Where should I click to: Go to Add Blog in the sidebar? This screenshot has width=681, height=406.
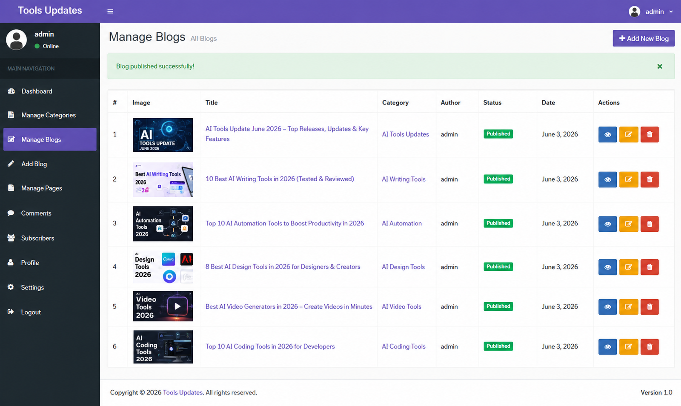point(50,164)
